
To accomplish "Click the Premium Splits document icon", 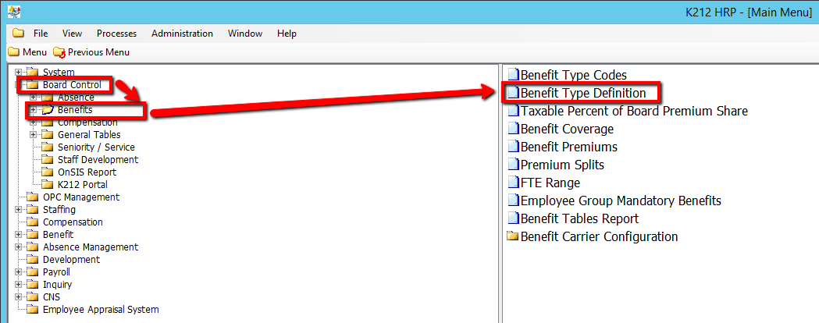I will tap(513, 165).
